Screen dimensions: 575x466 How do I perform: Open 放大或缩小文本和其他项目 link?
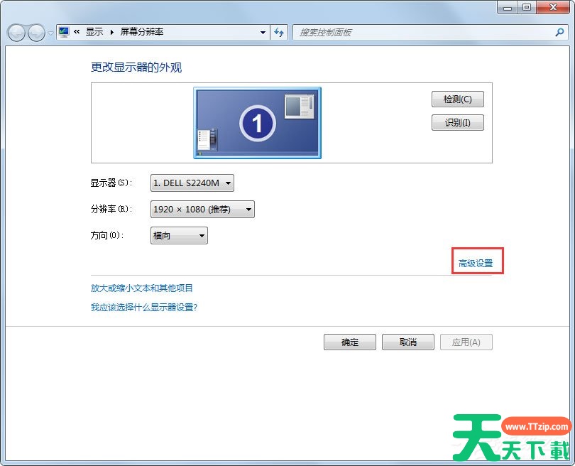click(141, 288)
